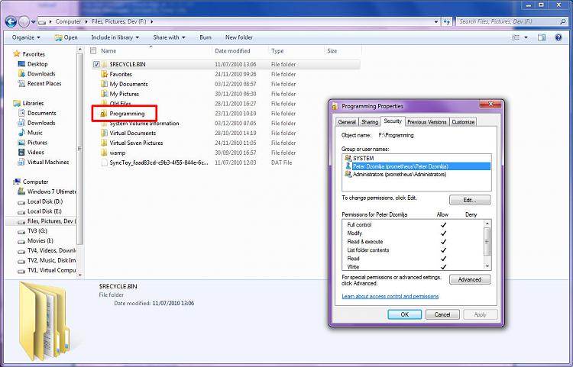
Task: Switch to the Sharing tab
Action: click(370, 122)
